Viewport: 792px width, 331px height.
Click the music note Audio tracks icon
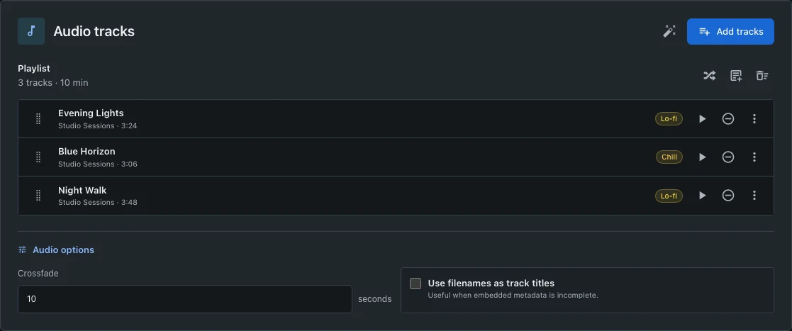(31, 31)
